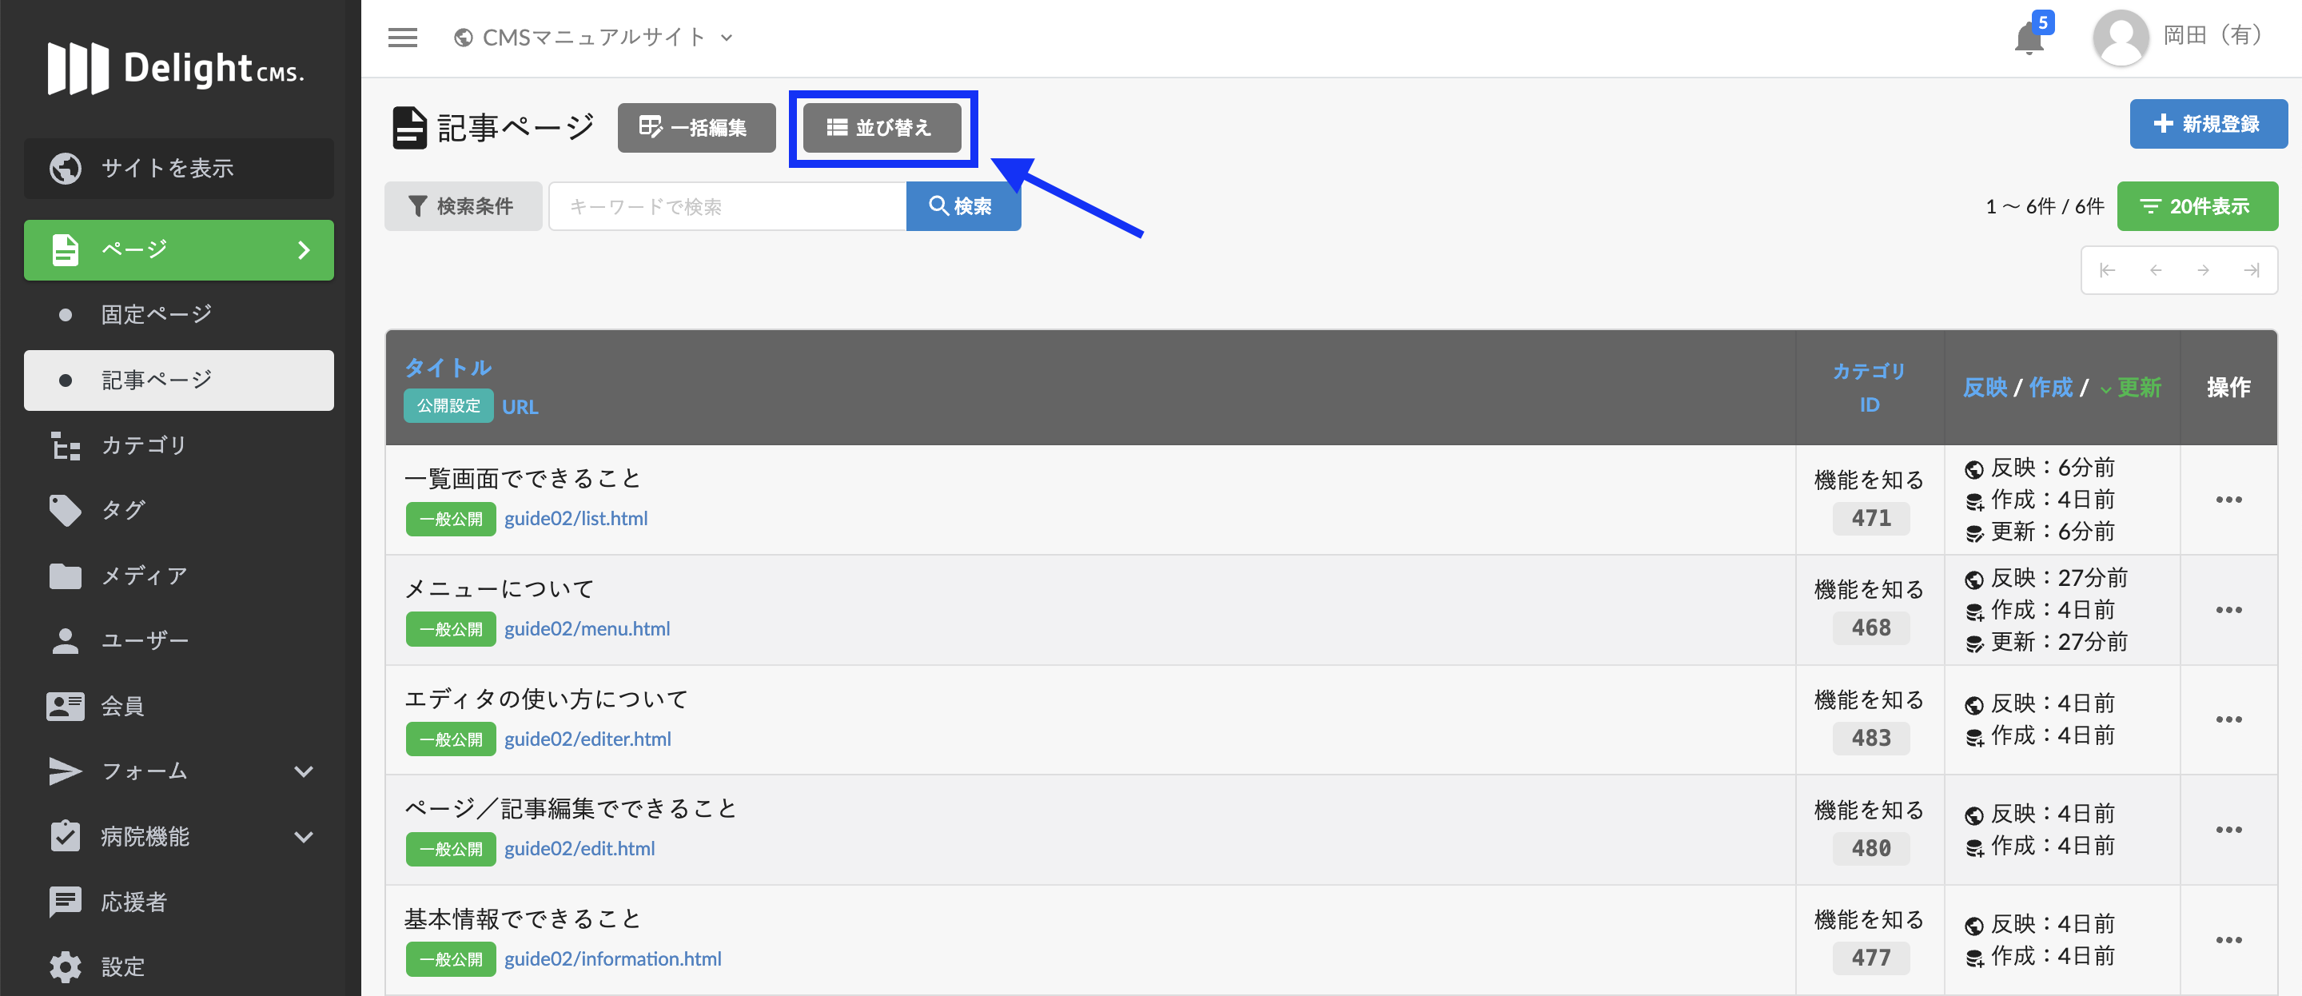Open the タグ sidebar item
The image size is (2302, 996).
pyautogui.click(x=122, y=511)
